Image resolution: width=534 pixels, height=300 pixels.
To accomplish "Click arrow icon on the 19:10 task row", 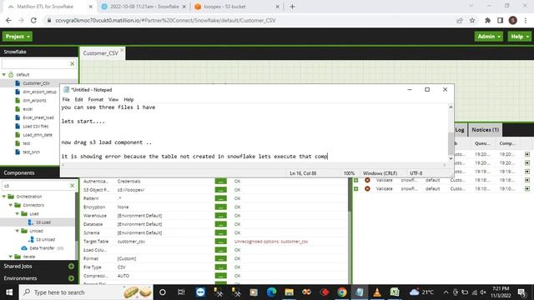I will coord(527,189).
